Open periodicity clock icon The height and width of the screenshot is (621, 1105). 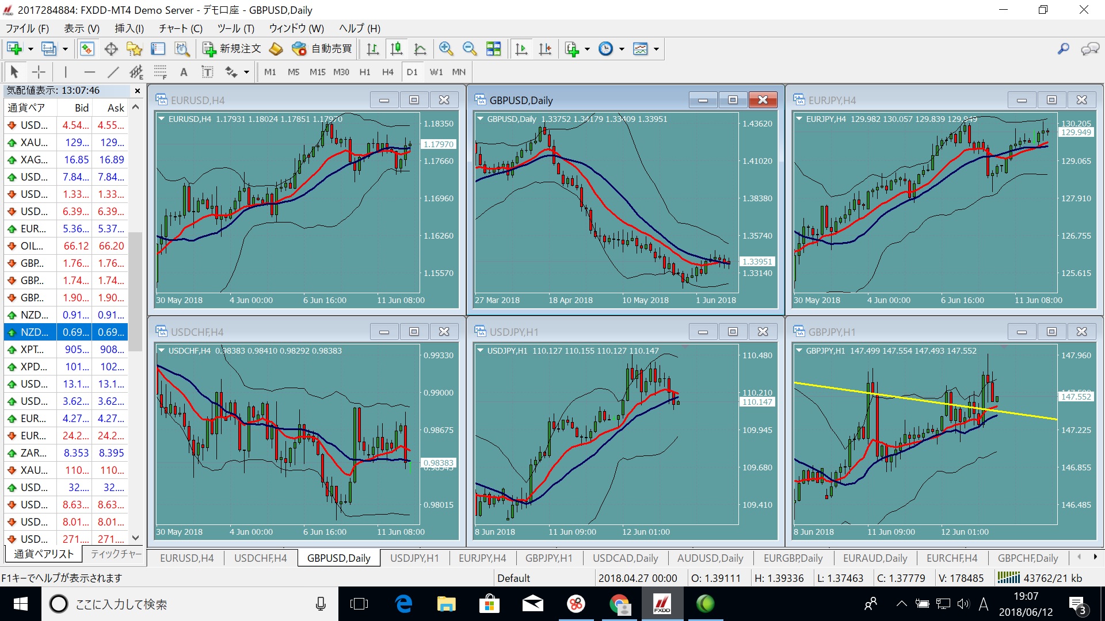click(x=605, y=49)
